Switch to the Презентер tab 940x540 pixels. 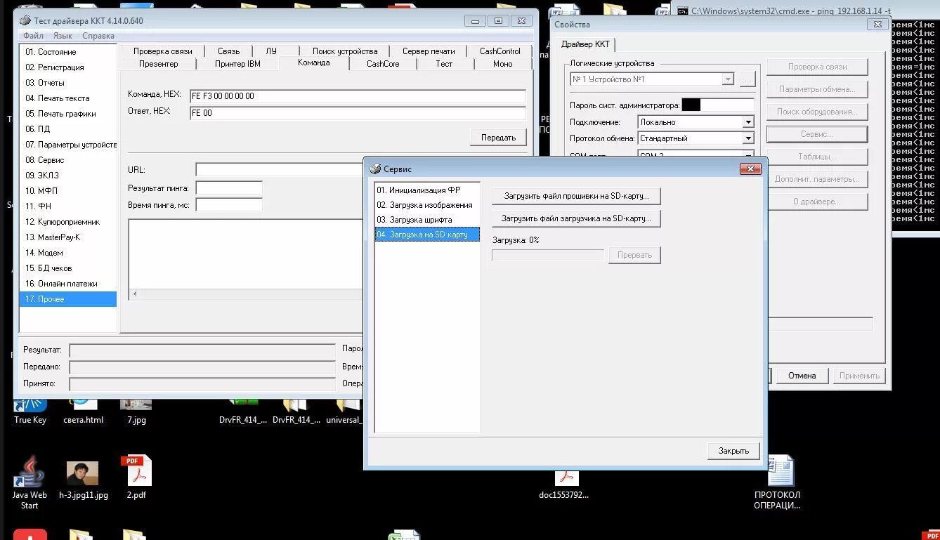tap(158, 64)
